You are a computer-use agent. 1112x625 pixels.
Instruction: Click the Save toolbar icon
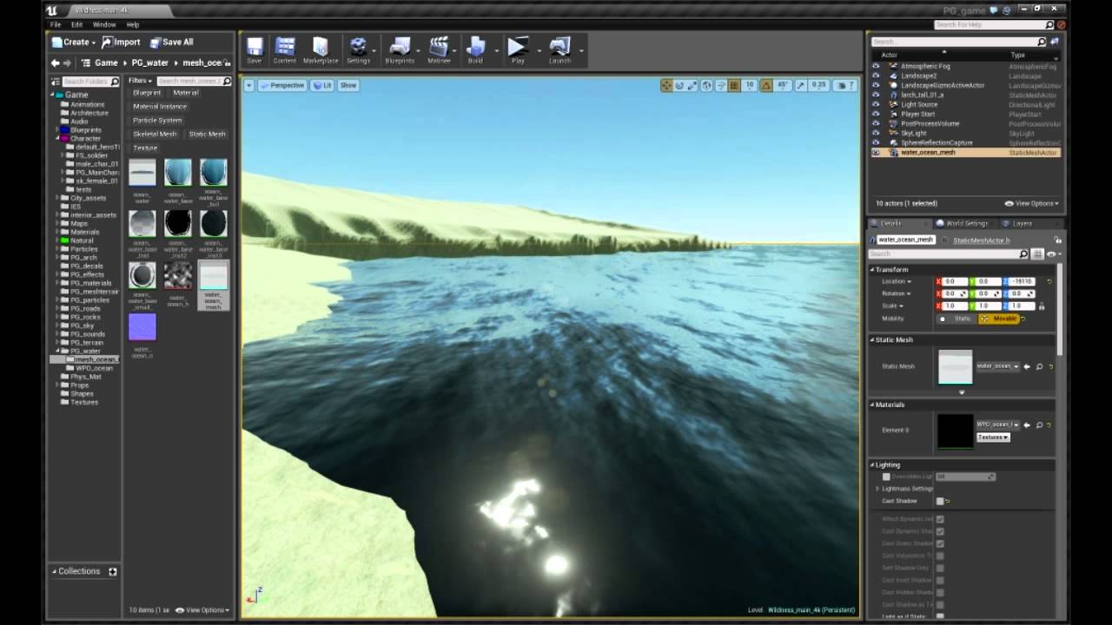point(255,49)
